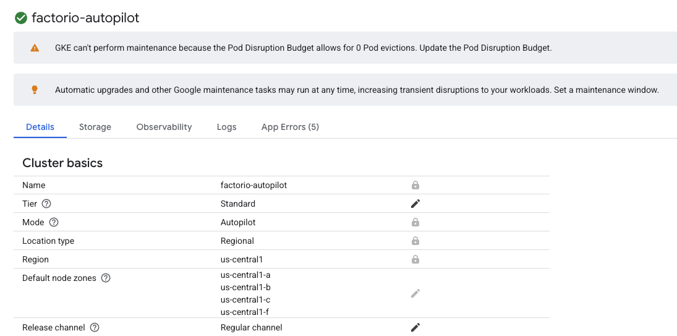
Task: Click the lock icon in Location type row
Action: [x=415, y=241]
